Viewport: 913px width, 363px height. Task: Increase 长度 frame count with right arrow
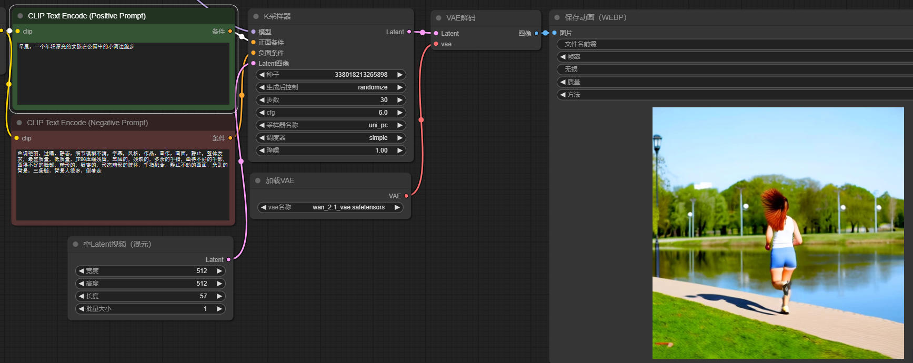219,296
